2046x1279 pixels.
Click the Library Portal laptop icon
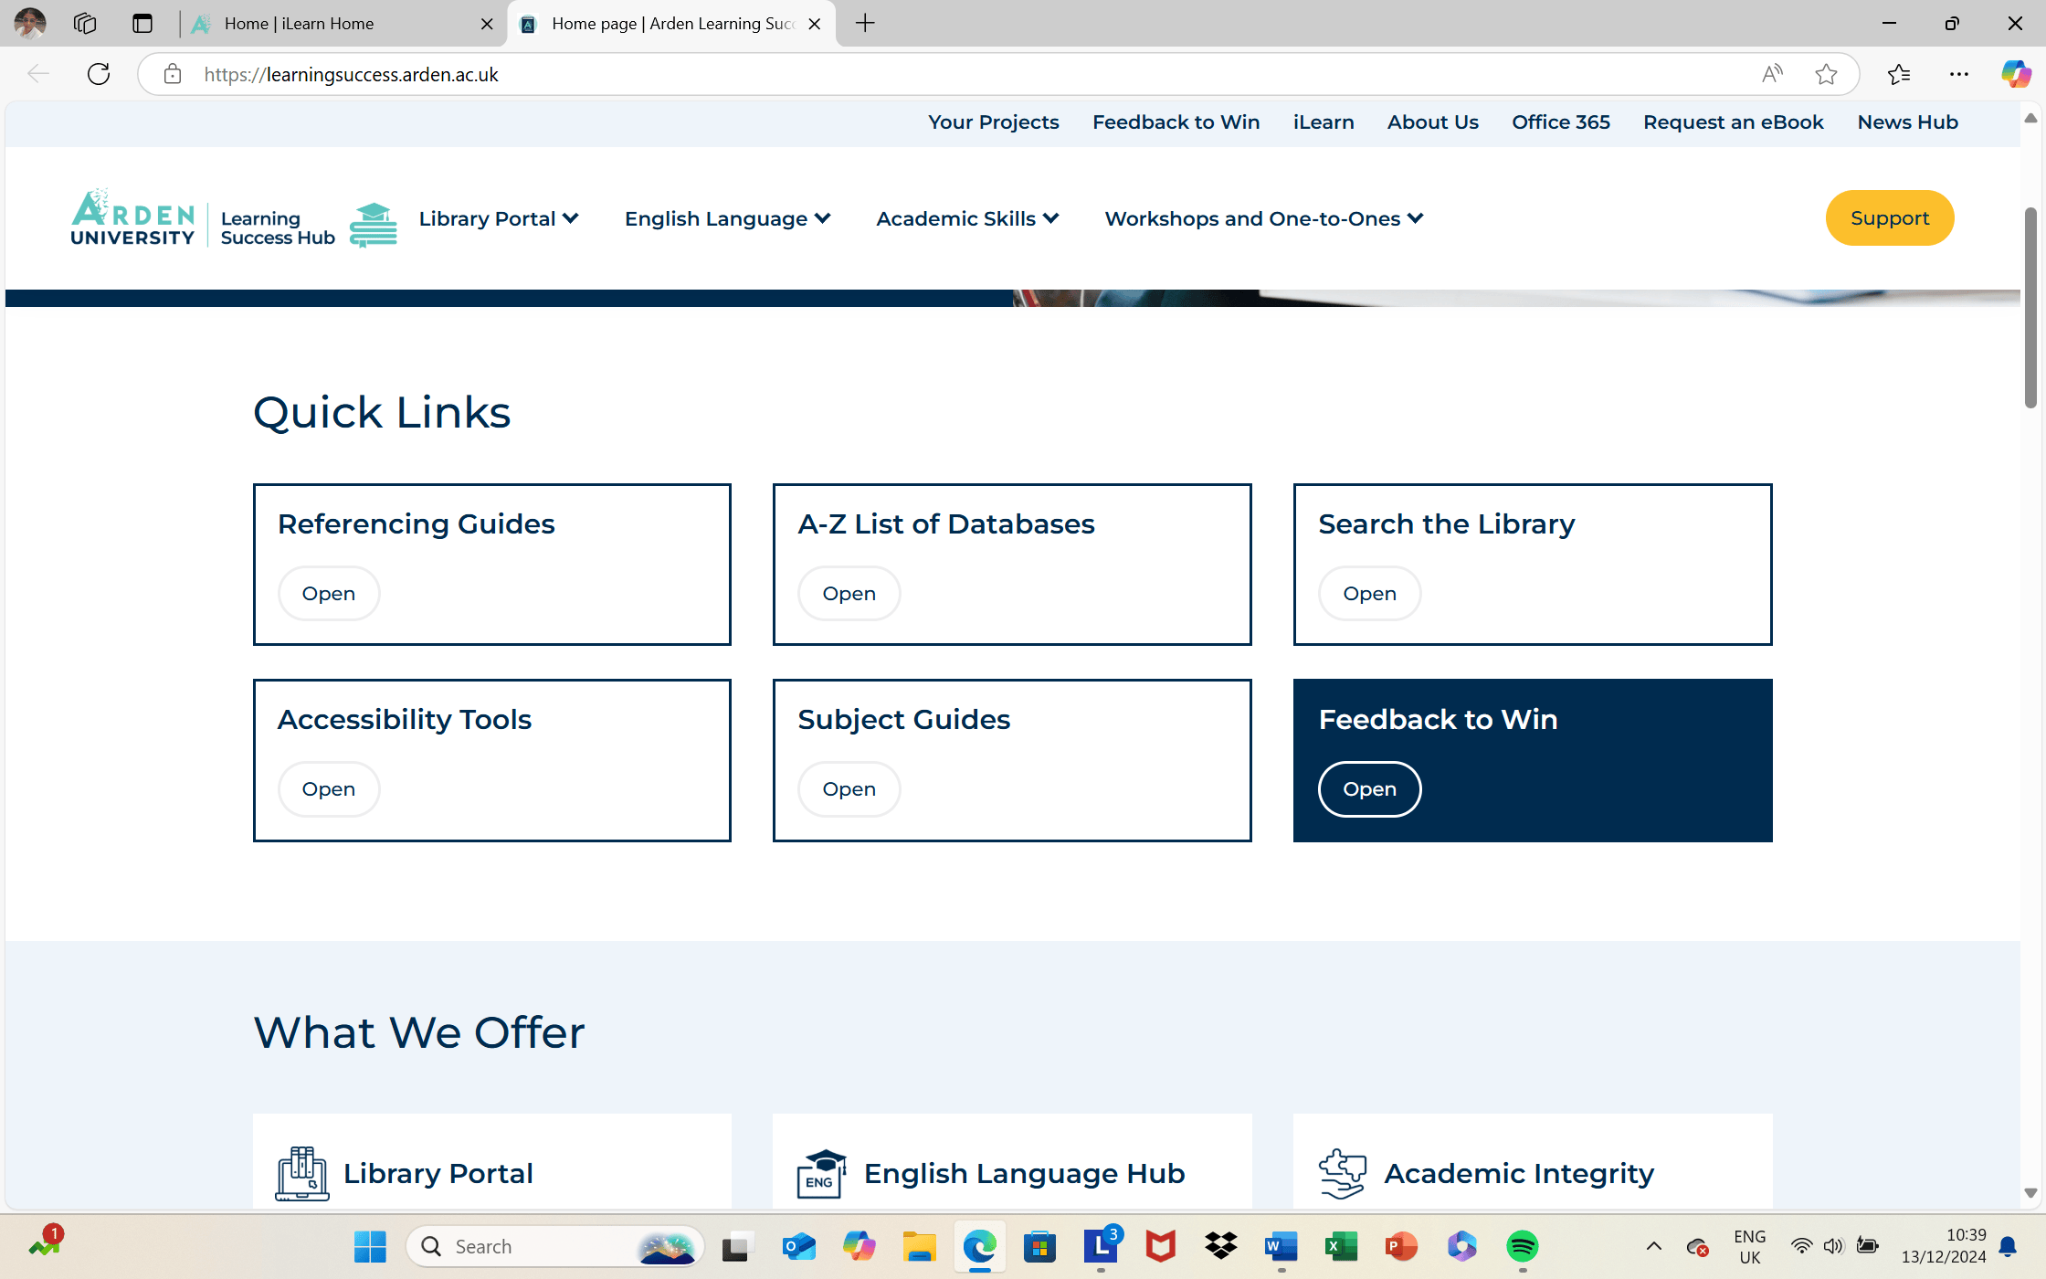302,1172
